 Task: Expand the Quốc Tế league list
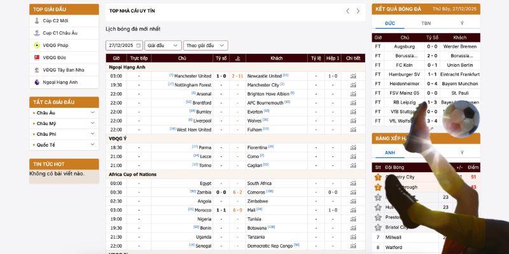coord(64,145)
